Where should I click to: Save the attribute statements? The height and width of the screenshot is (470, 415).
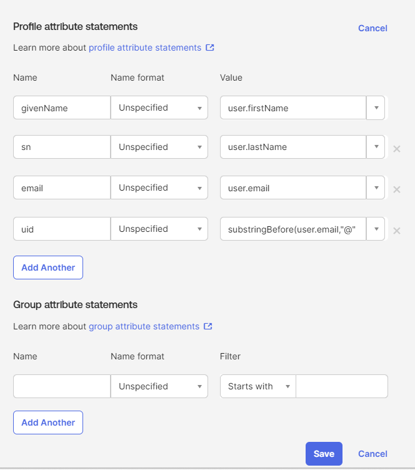324,454
